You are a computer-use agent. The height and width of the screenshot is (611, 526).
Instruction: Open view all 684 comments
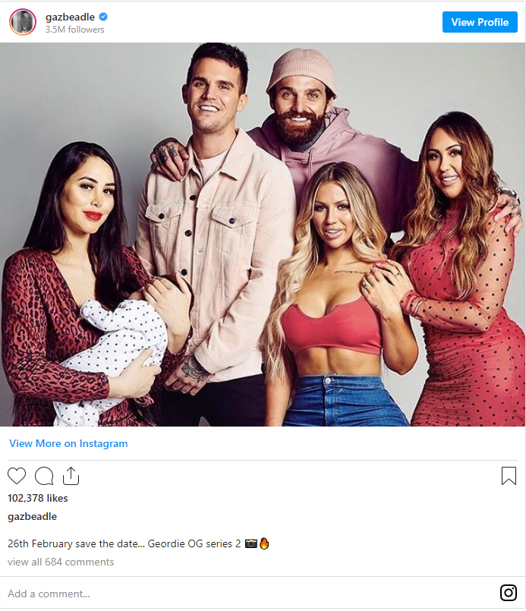(x=61, y=562)
